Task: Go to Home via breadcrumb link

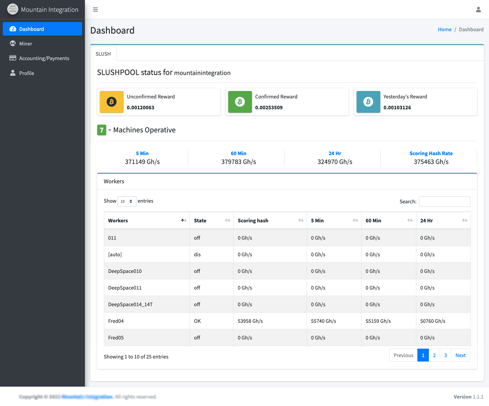Action: tap(445, 30)
